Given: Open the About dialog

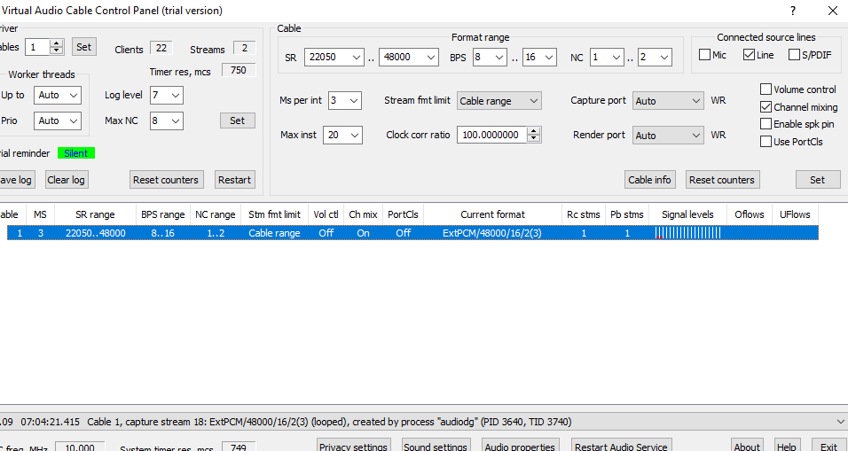Looking at the screenshot, I should click(x=747, y=445).
